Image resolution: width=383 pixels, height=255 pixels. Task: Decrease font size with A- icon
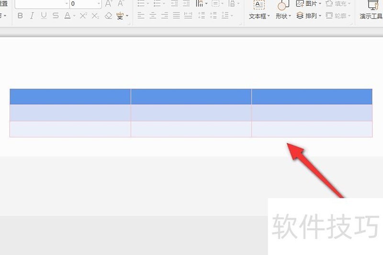[121, 4]
